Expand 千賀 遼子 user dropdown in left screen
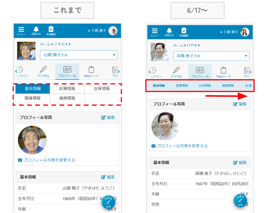This screenshot has height=213, width=270. [x=97, y=31]
